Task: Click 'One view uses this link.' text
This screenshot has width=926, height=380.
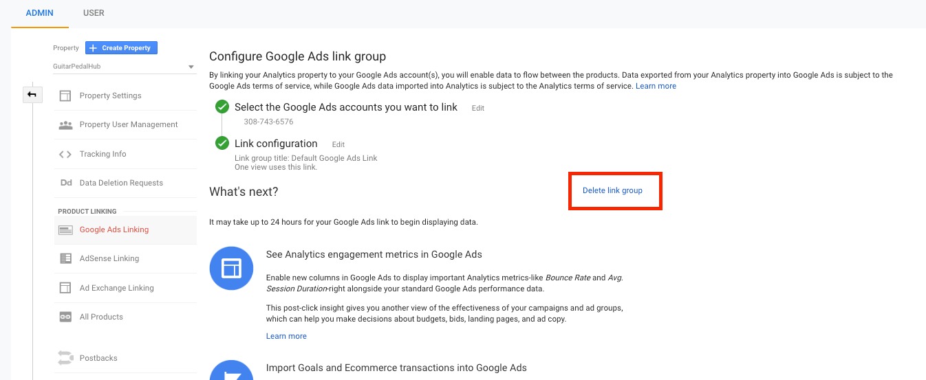Action: [276, 167]
